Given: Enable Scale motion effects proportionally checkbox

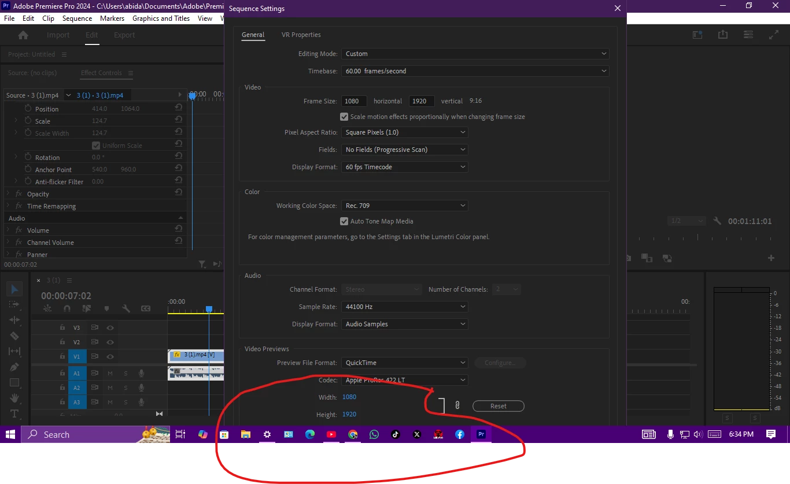Looking at the screenshot, I should click(344, 117).
